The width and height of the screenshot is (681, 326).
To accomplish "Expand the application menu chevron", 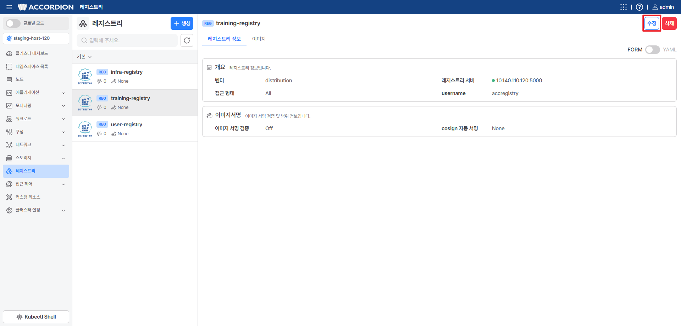I will click(63, 93).
